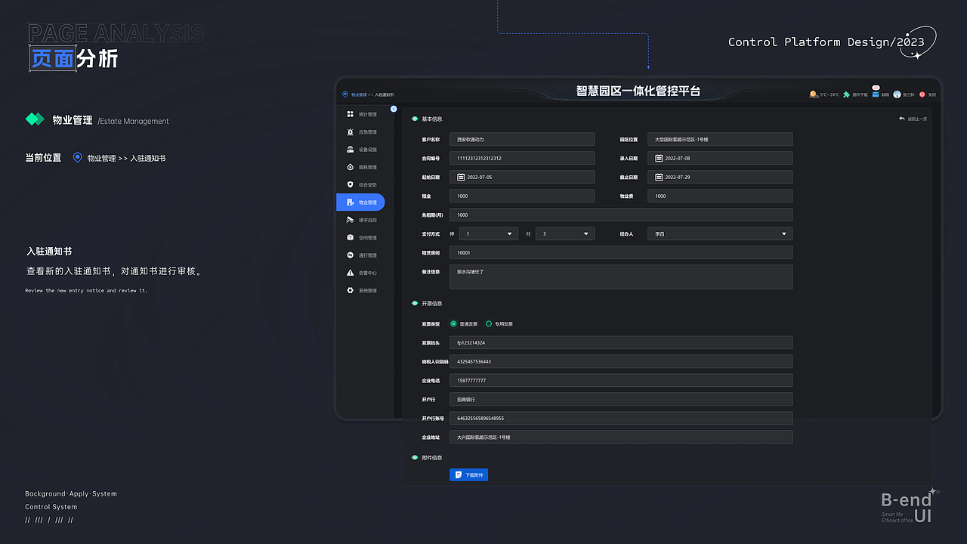Click the weather sun-cloud icon
967x544 pixels.
pyautogui.click(x=814, y=94)
